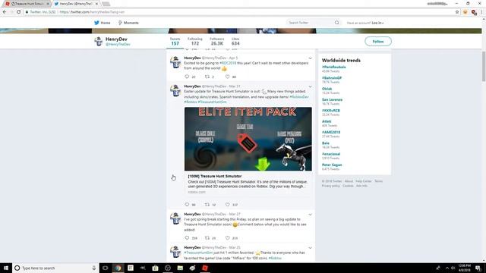Open the Microsoft Store taskbar icon
Image resolution: width=486 pixels, height=273 pixels.
[155, 268]
